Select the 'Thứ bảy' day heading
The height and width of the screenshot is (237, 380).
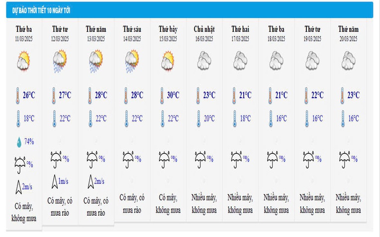tap(168, 29)
